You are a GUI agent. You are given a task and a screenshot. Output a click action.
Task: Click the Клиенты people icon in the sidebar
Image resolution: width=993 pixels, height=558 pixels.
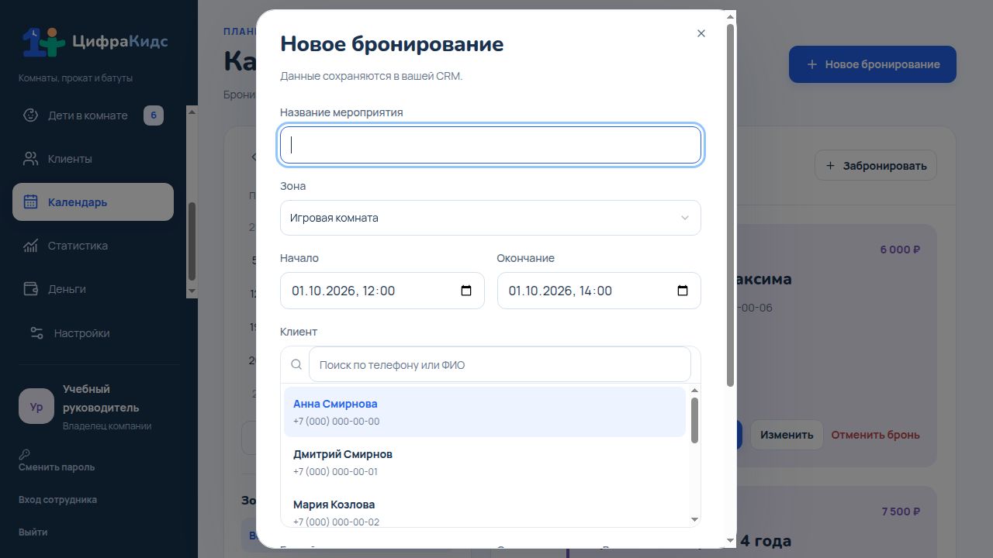(30, 159)
